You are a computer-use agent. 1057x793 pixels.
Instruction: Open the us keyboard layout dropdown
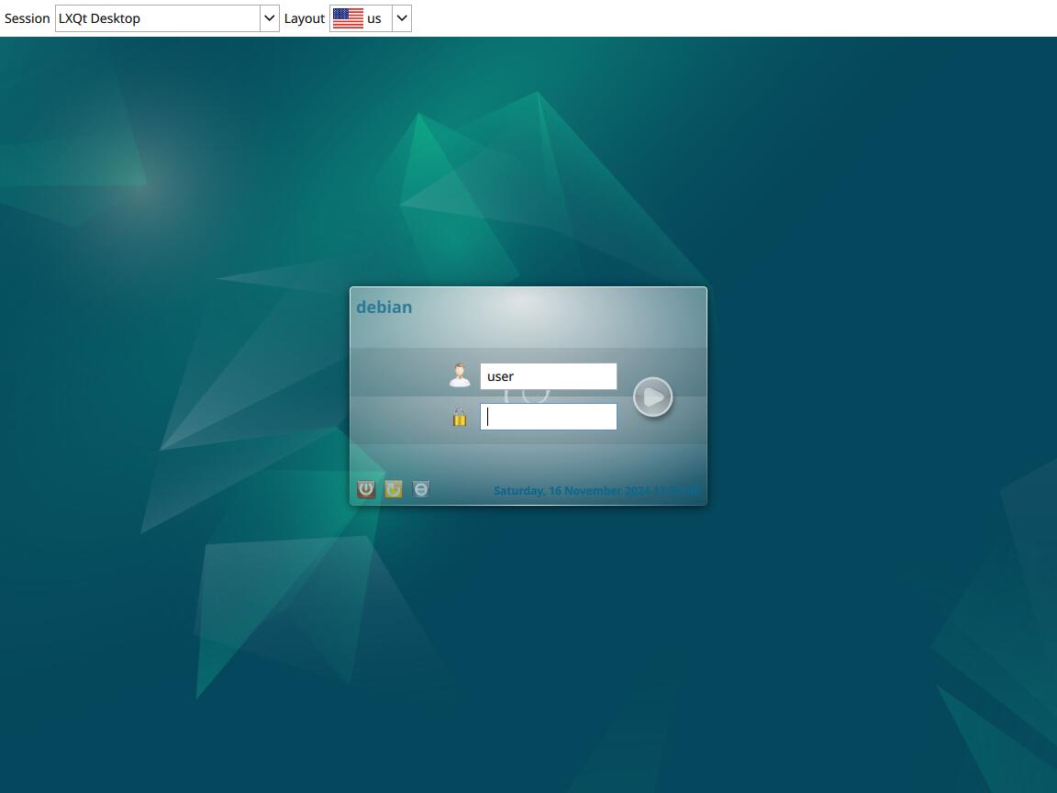370,18
